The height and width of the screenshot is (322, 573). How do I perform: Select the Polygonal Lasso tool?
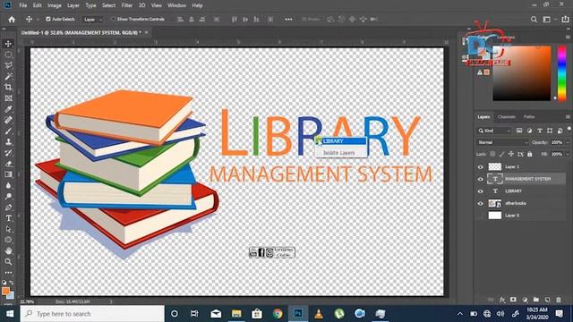pyautogui.click(x=8, y=65)
